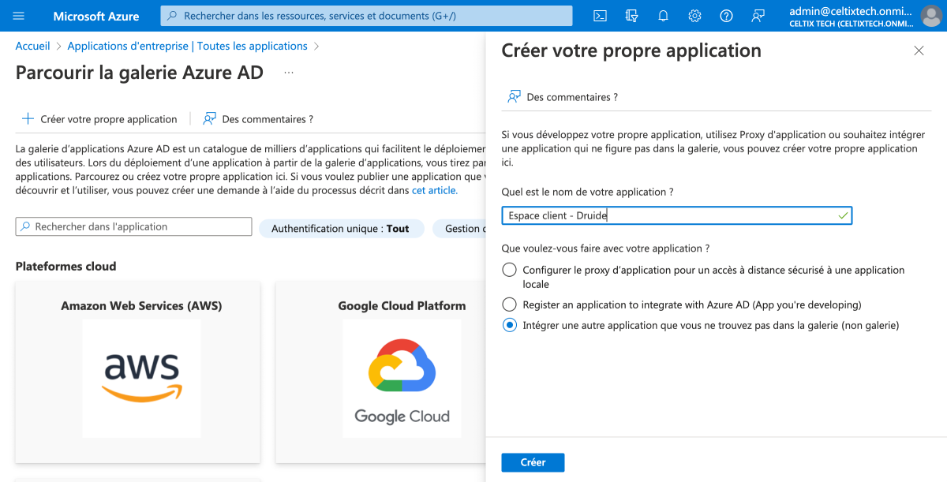The image size is (947, 482).
Task: Click the Microsoft Azure logo text
Action: coord(96,16)
